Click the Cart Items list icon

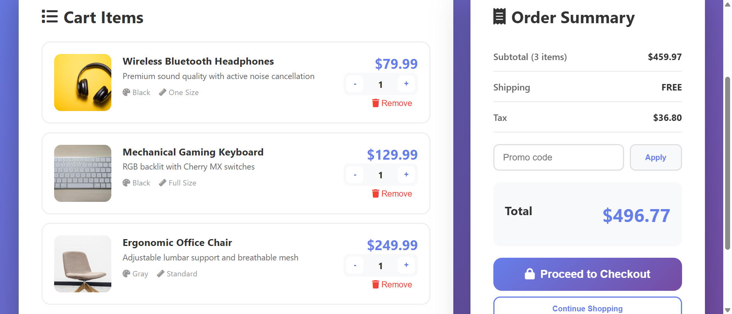point(50,17)
